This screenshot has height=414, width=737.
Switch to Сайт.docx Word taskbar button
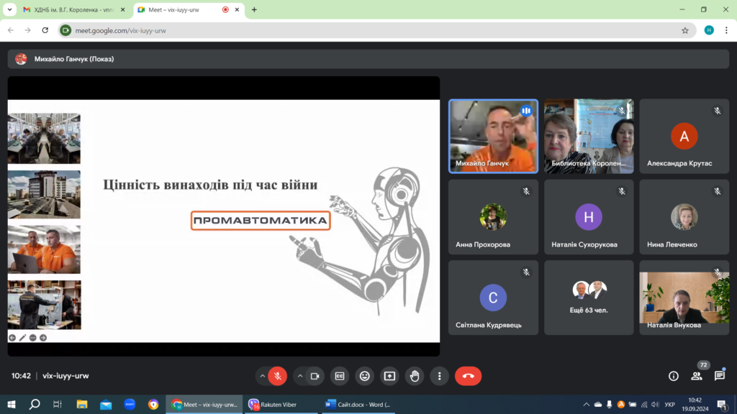point(358,404)
